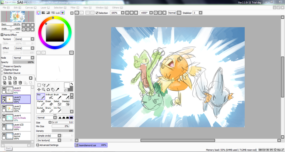Choose the rectangular selection tool

[x=39, y=85]
